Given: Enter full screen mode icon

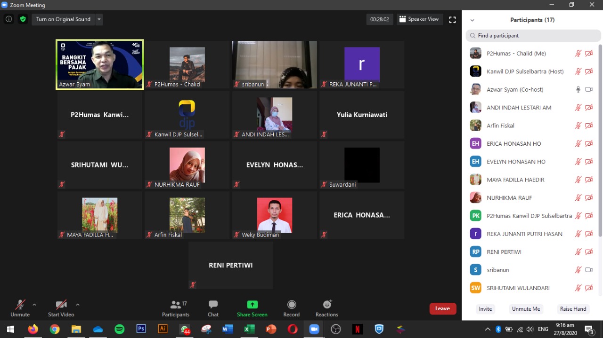Looking at the screenshot, I should tap(452, 19).
